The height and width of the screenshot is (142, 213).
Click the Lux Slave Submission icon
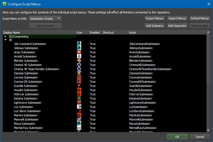pyautogui.click(x=79, y=111)
